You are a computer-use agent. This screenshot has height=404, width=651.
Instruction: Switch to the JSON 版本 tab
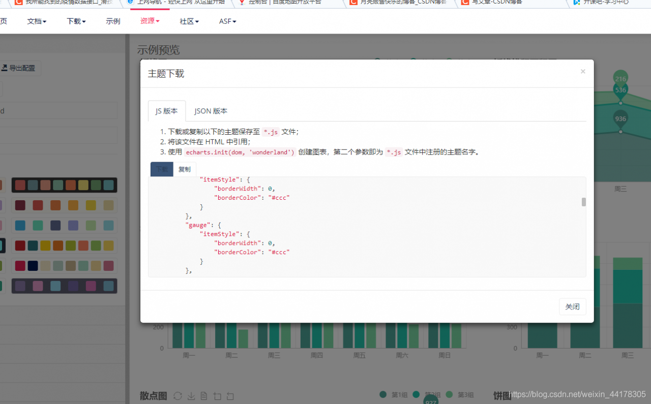point(211,111)
